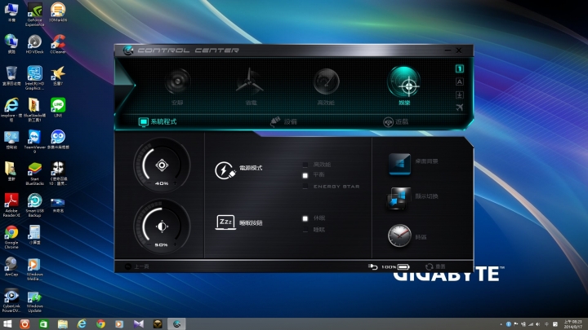Click the volume icon in system tray
The image size is (588, 330).
[x=538, y=324]
